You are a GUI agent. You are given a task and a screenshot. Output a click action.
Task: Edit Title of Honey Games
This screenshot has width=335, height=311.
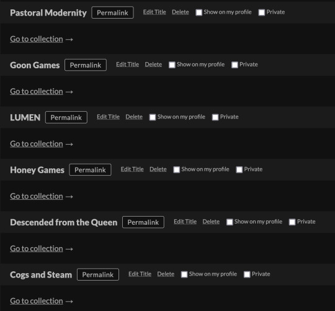click(x=132, y=169)
